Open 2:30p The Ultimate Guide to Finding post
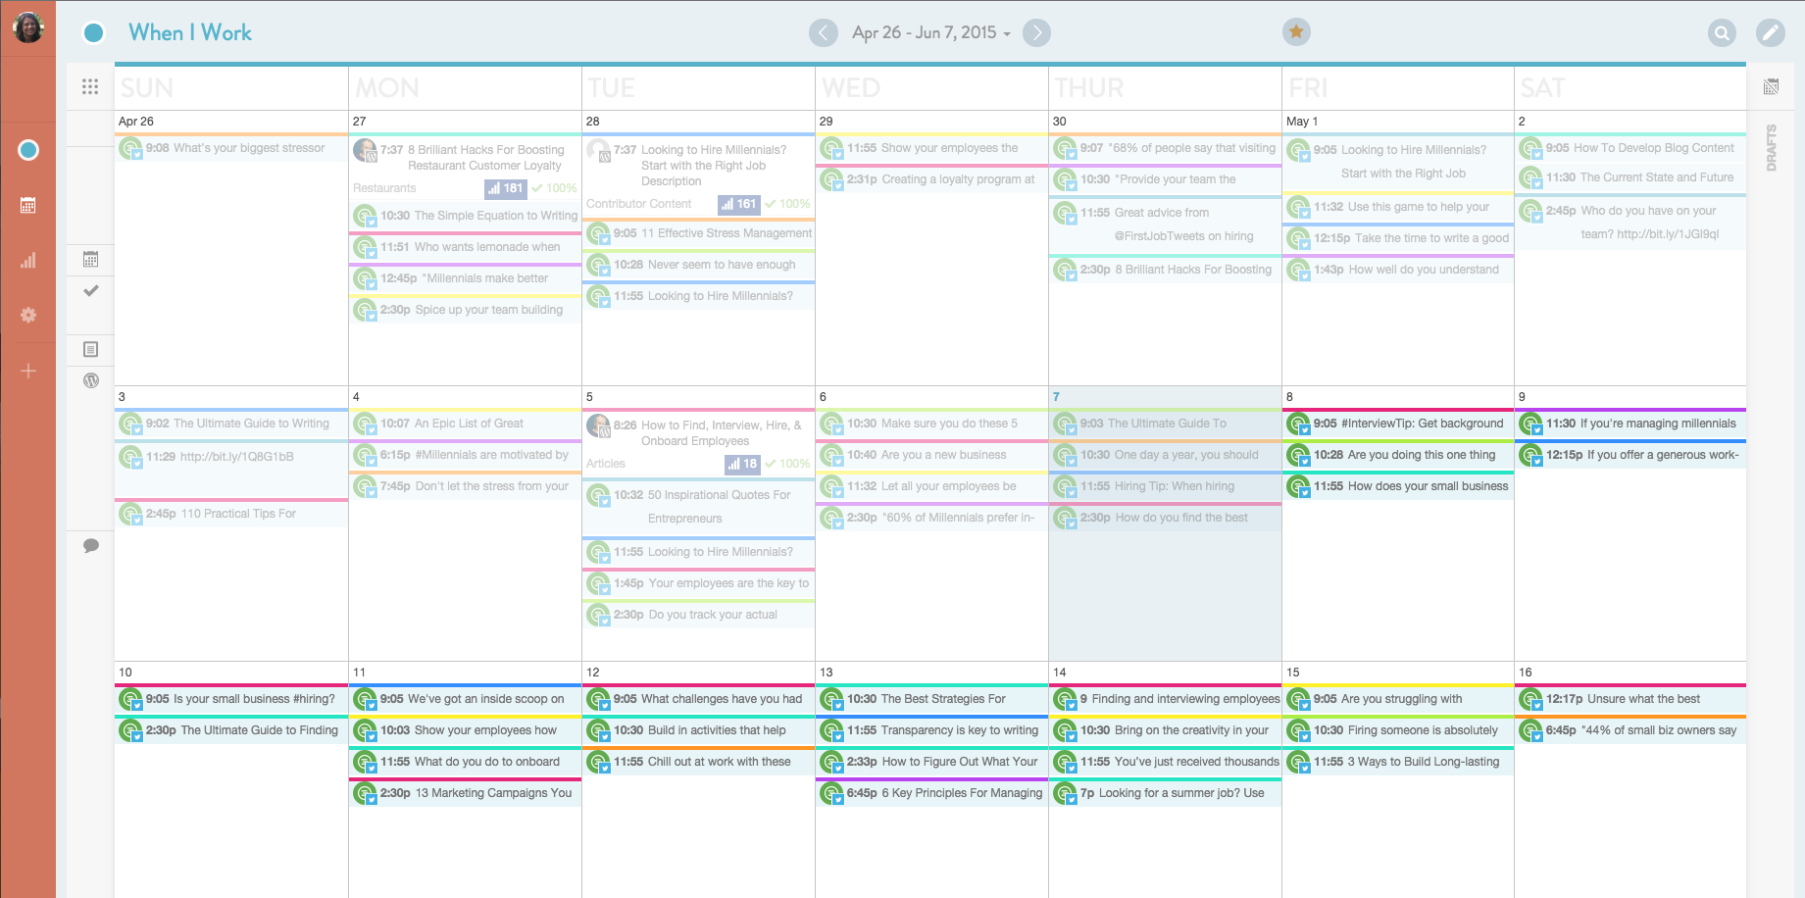This screenshot has height=898, width=1805. (x=231, y=730)
